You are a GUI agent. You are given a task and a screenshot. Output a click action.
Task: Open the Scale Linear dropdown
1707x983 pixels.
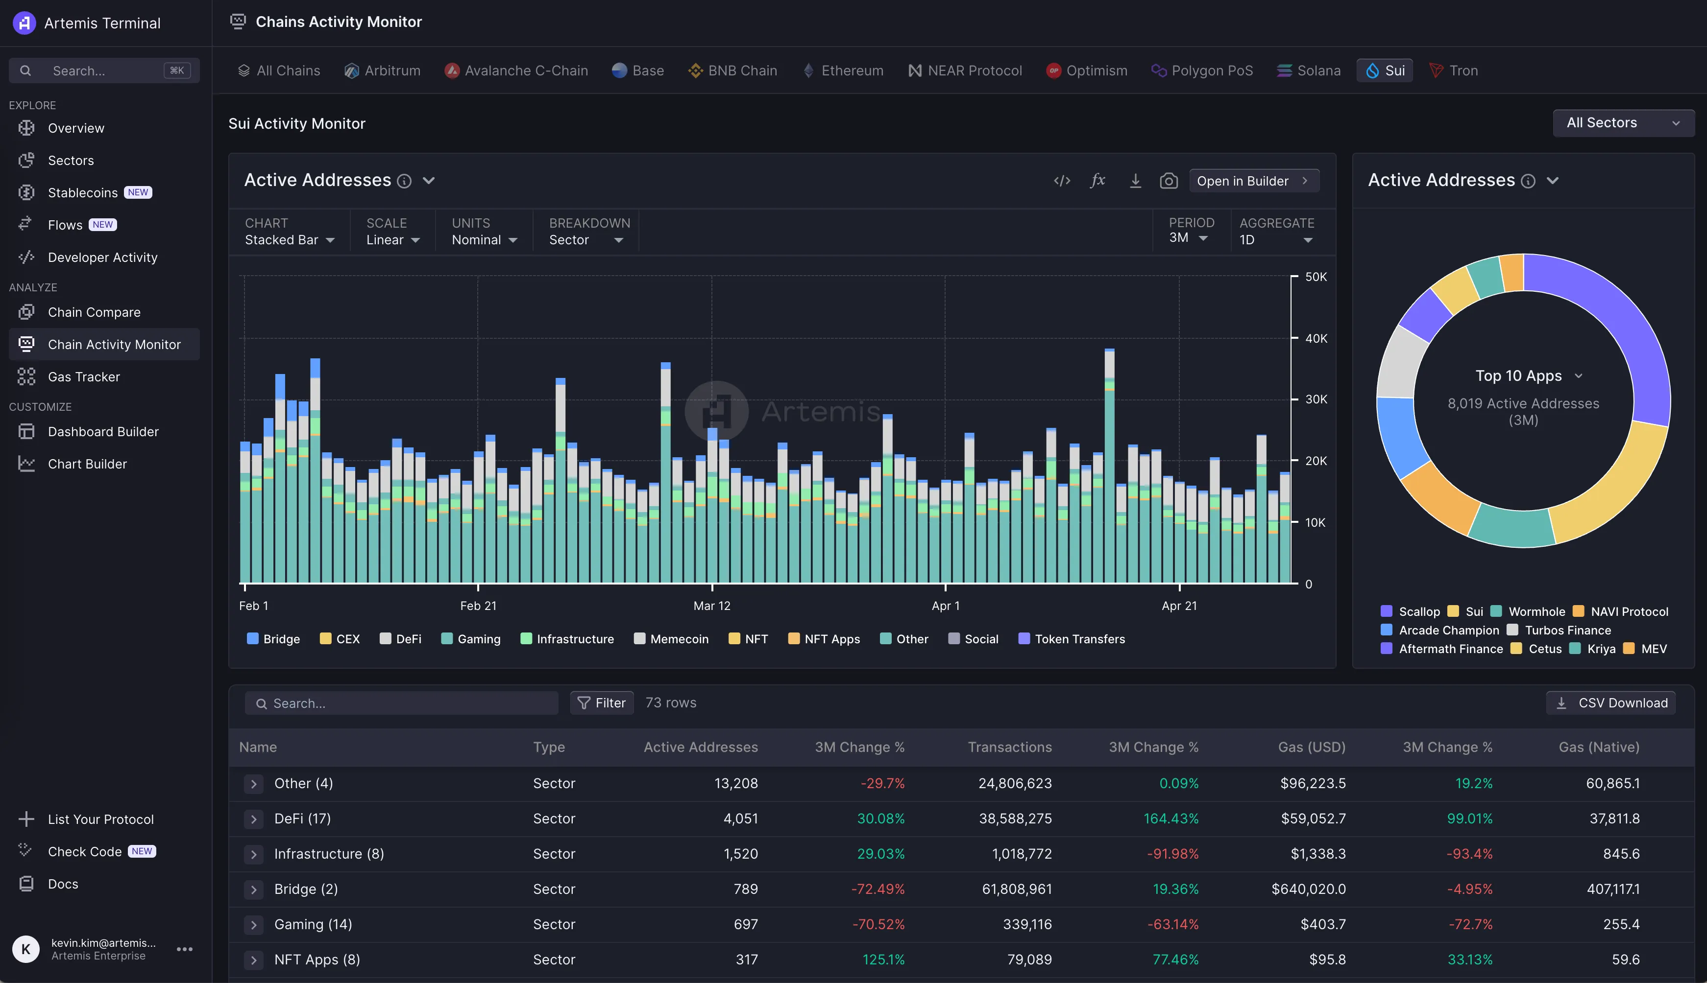393,240
